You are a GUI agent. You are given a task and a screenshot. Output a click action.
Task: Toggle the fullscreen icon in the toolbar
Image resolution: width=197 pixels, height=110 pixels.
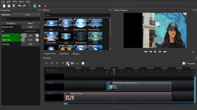tap(39, 6)
